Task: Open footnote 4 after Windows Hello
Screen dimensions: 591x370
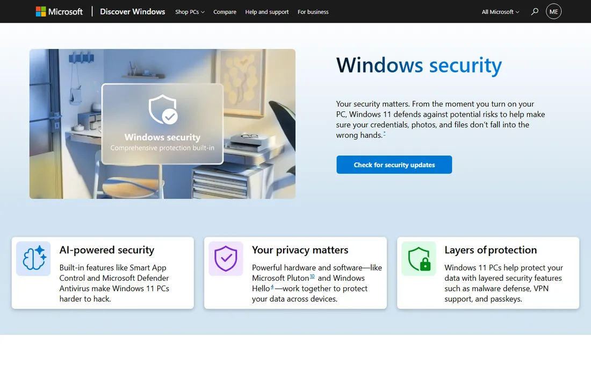Action: pos(272,287)
